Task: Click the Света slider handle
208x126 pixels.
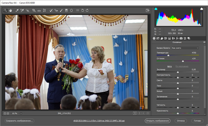Action: [x=178, y=83]
